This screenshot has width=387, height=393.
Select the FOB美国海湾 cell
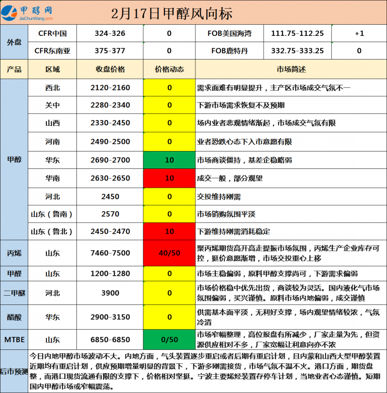coord(229,33)
